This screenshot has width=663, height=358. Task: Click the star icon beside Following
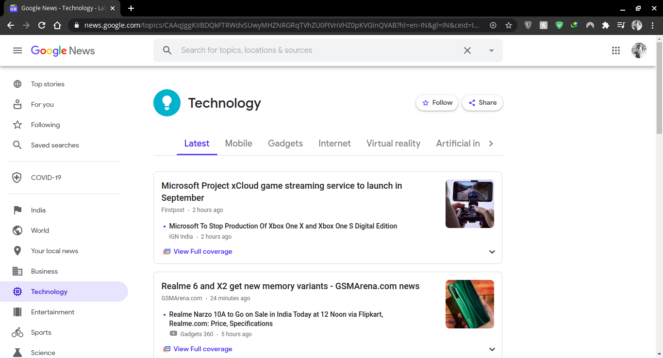[x=17, y=125]
